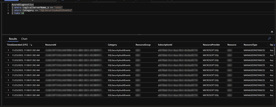Viewport: 276px width, 107px height.
Task: Click line number 1 in the editor gutter
Action: click(x=8, y=5)
